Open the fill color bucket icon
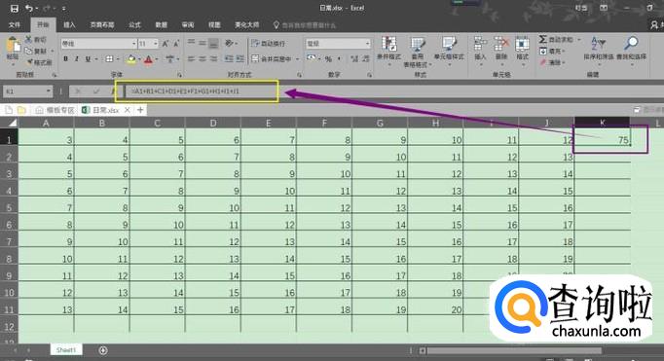Viewport: 664px width, 361px height. [x=131, y=59]
